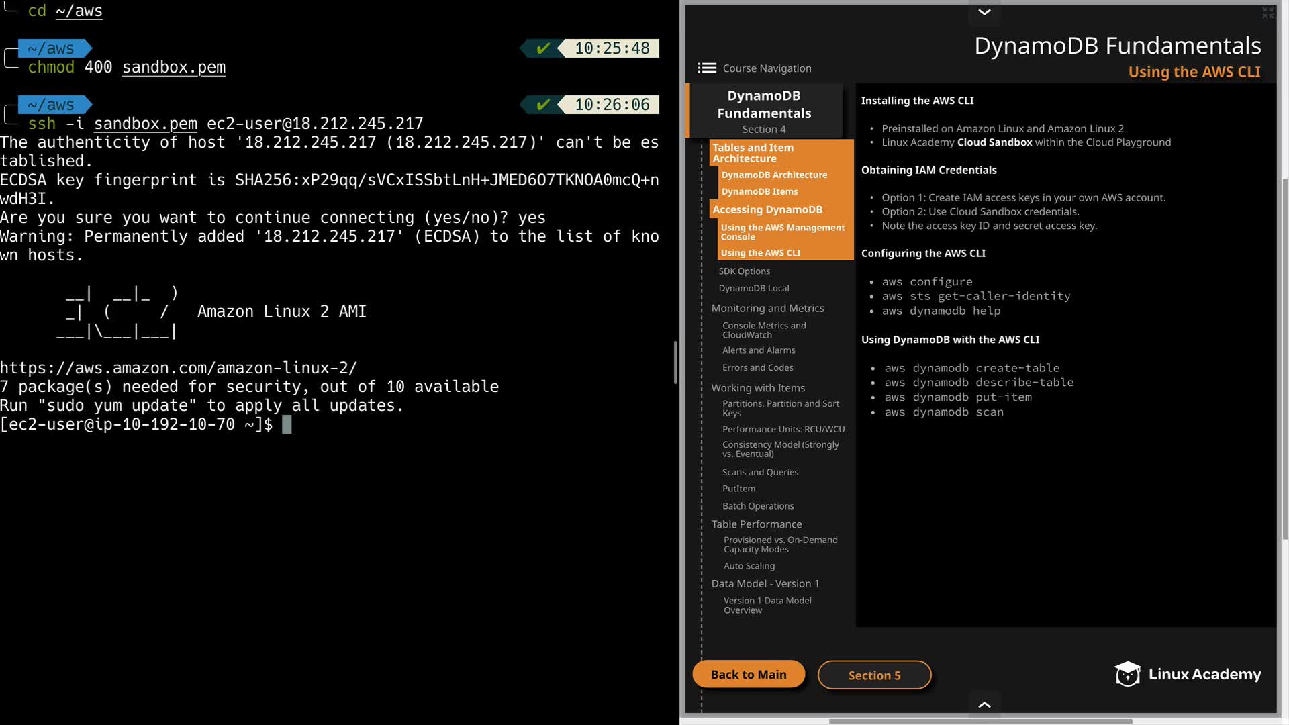Select the Alerts and Alarms lesson
Viewport: 1289px width, 725px height.
[x=759, y=350]
